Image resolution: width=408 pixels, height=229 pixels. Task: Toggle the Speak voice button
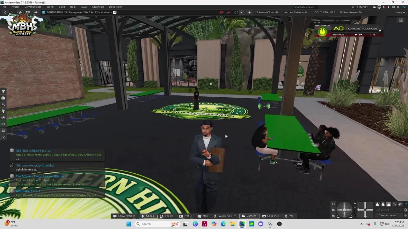148,216
